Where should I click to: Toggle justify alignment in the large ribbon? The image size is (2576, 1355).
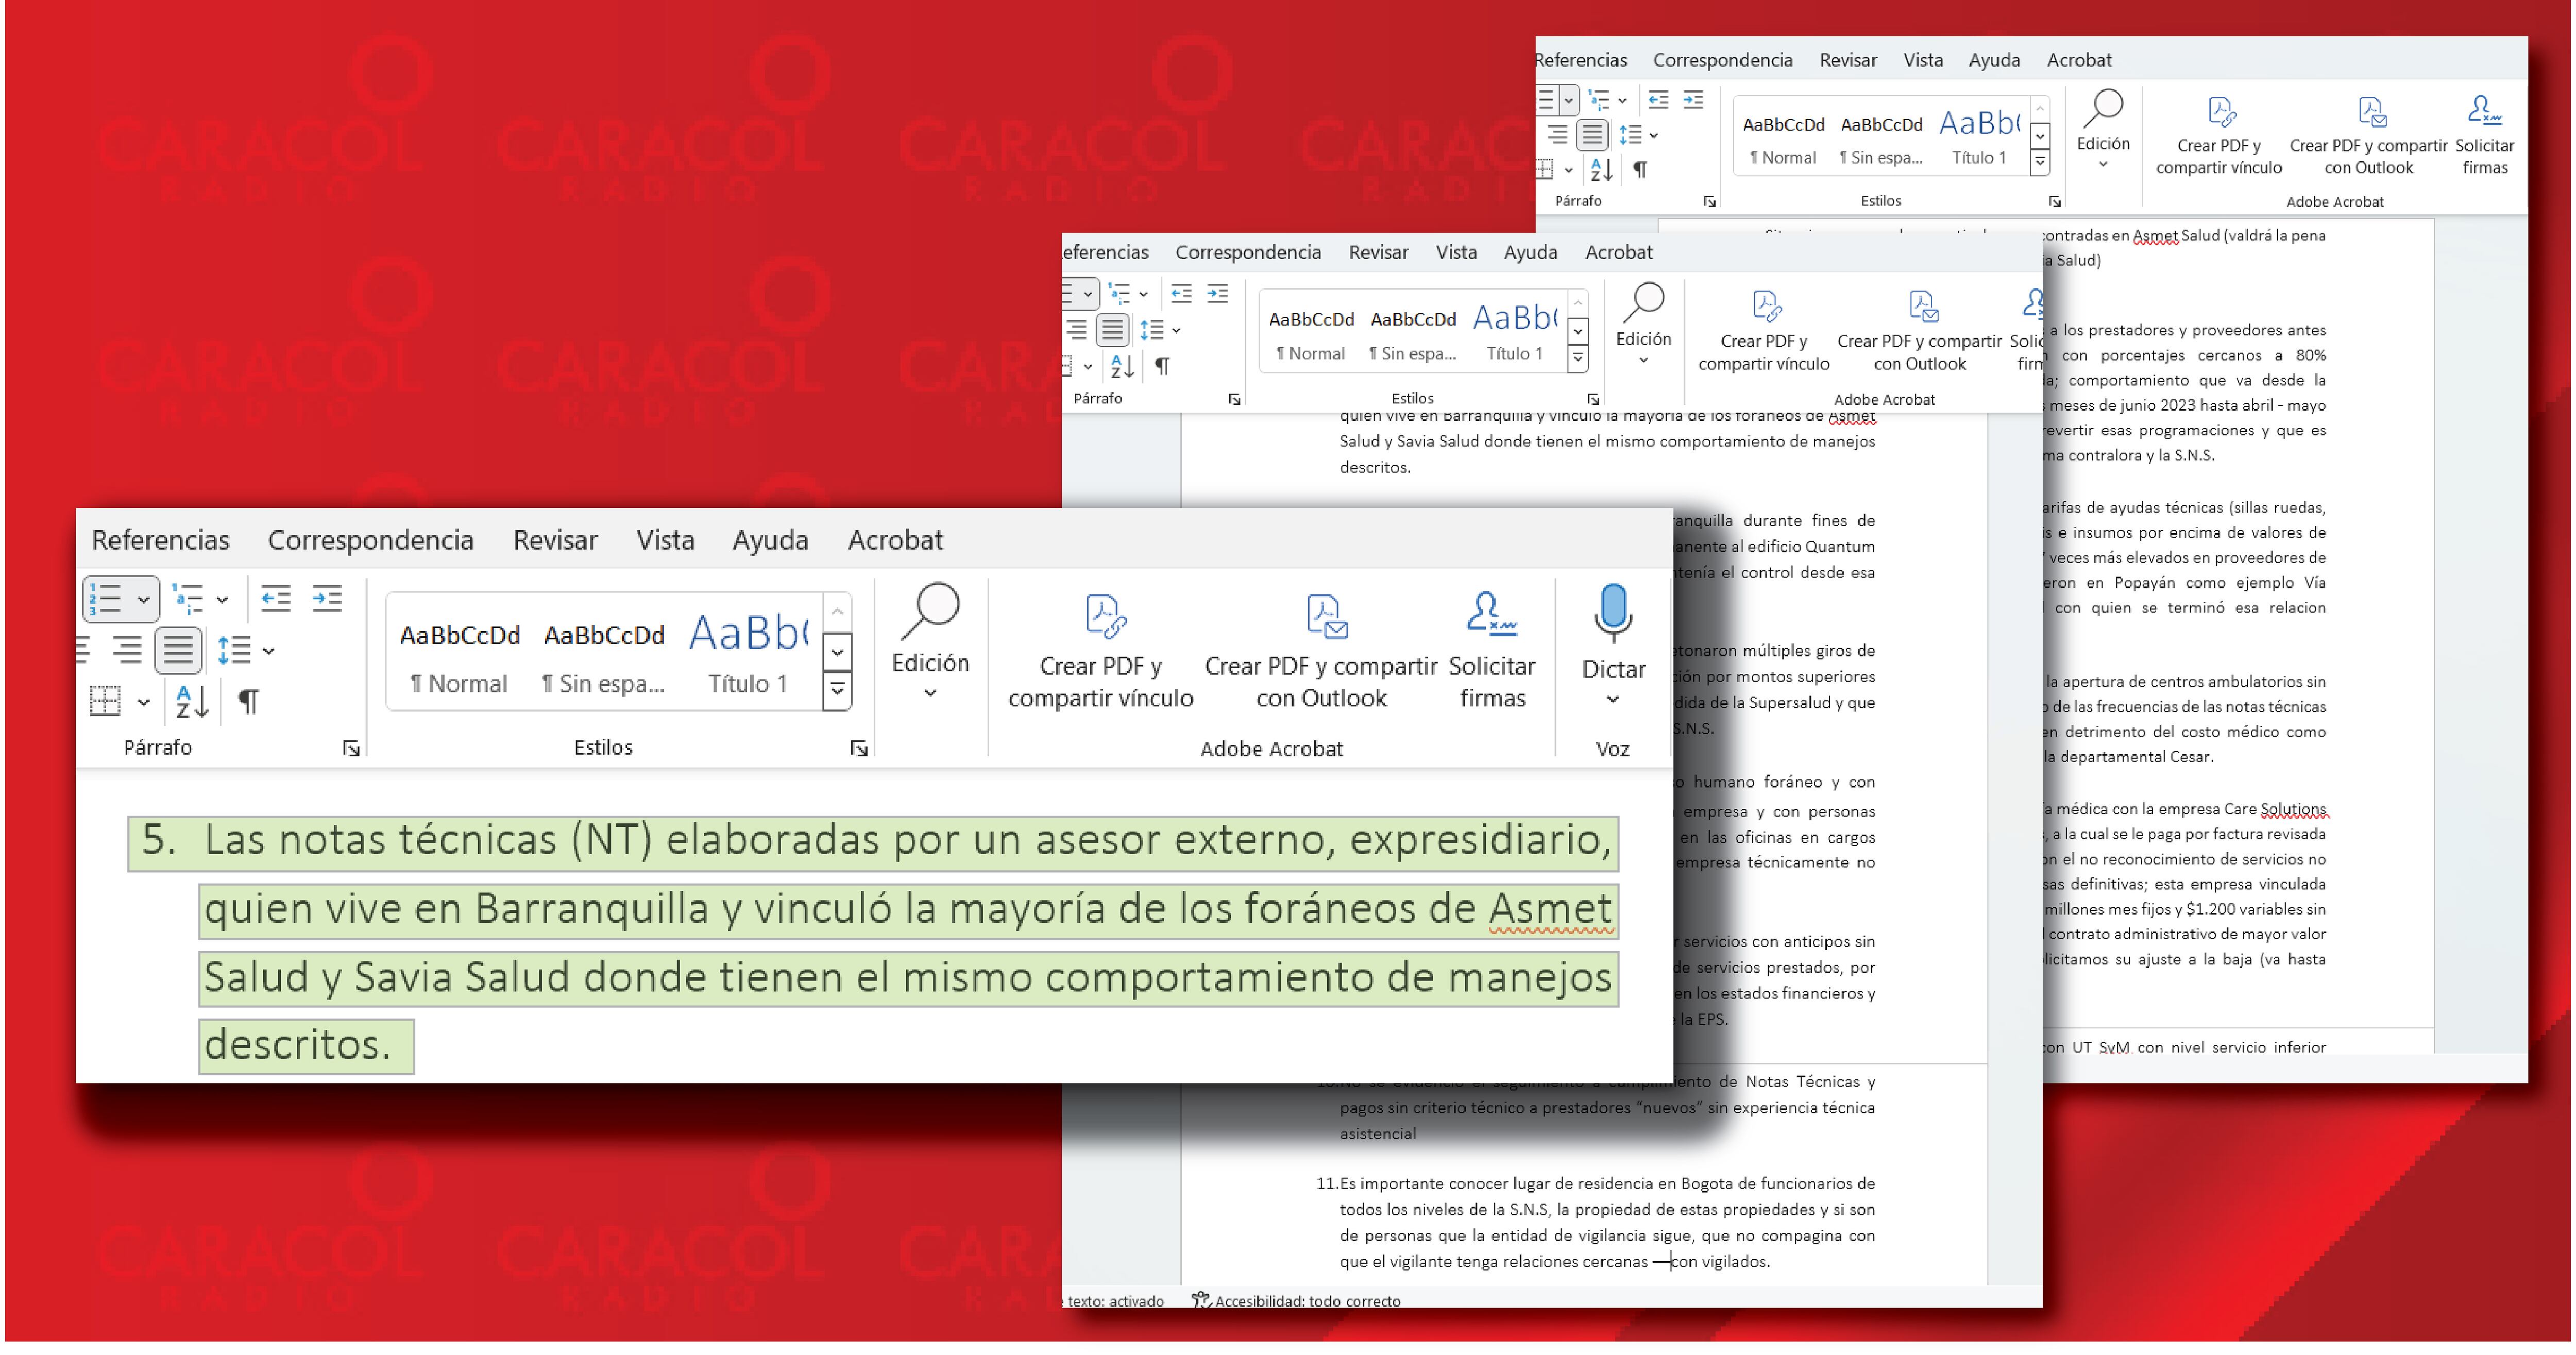coord(178,650)
